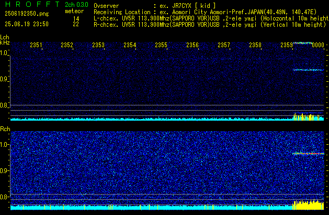
Task: Click time marker 2351
Action: [x=36, y=45]
